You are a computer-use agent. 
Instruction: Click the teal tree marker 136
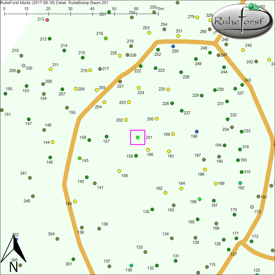coord(131,265)
